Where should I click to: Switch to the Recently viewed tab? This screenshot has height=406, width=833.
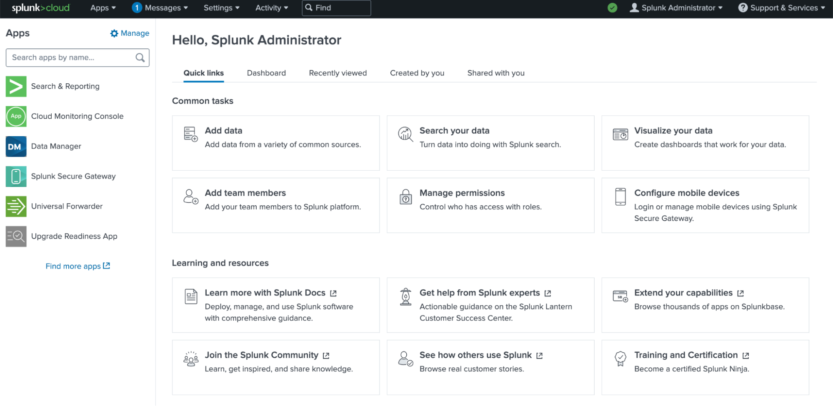point(338,73)
